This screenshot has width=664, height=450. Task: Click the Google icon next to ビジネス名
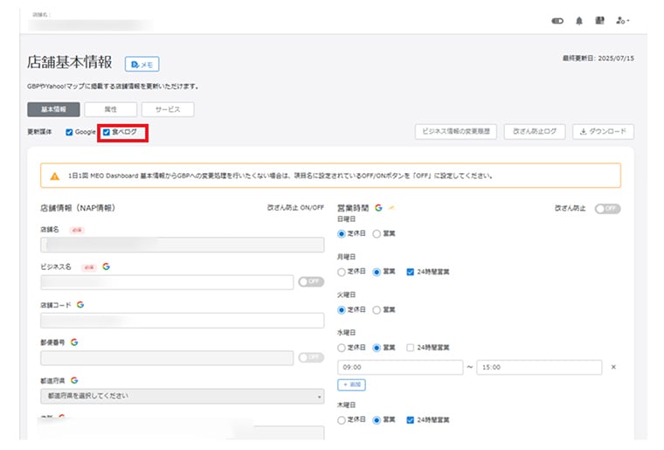pyautogui.click(x=106, y=266)
